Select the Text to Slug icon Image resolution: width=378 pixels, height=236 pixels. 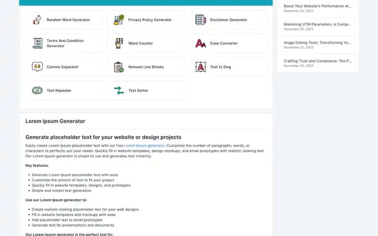click(201, 67)
